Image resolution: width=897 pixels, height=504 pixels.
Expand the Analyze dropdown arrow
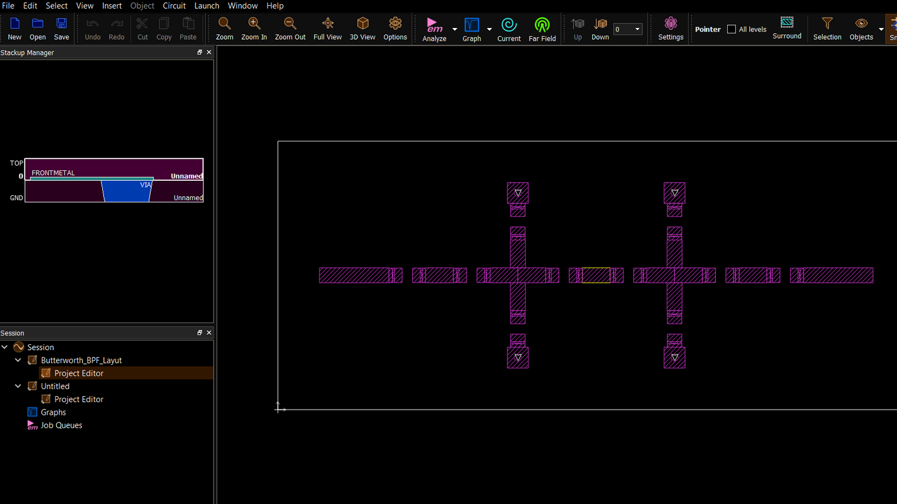click(x=454, y=29)
